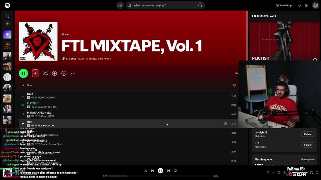The height and width of the screenshot is (180, 321).
Task: Follow candyboii
Action: [308, 134]
